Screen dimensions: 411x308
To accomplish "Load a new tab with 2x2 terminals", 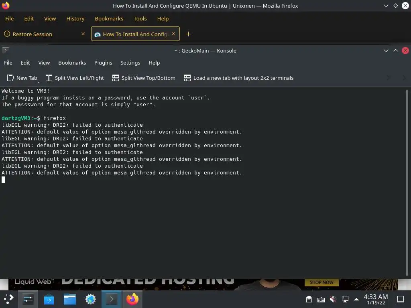I will pos(239,78).
